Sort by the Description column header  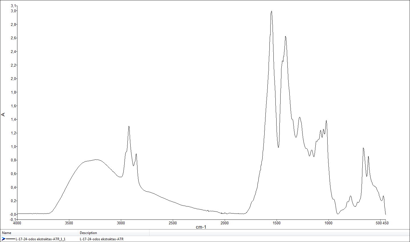tap(88, 233)
